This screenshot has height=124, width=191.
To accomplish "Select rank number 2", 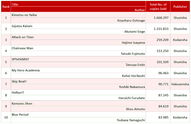I will (x=6, y=29).
